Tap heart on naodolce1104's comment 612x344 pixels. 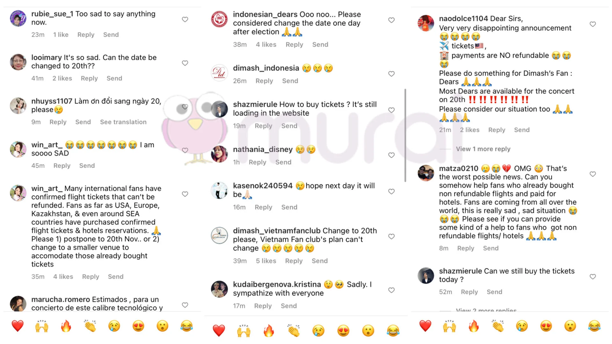point(593,24)
